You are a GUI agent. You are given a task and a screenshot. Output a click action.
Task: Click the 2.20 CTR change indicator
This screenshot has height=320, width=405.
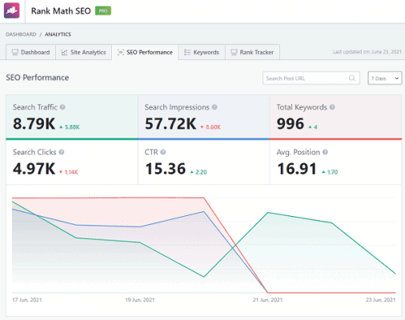tap(198, 172)
